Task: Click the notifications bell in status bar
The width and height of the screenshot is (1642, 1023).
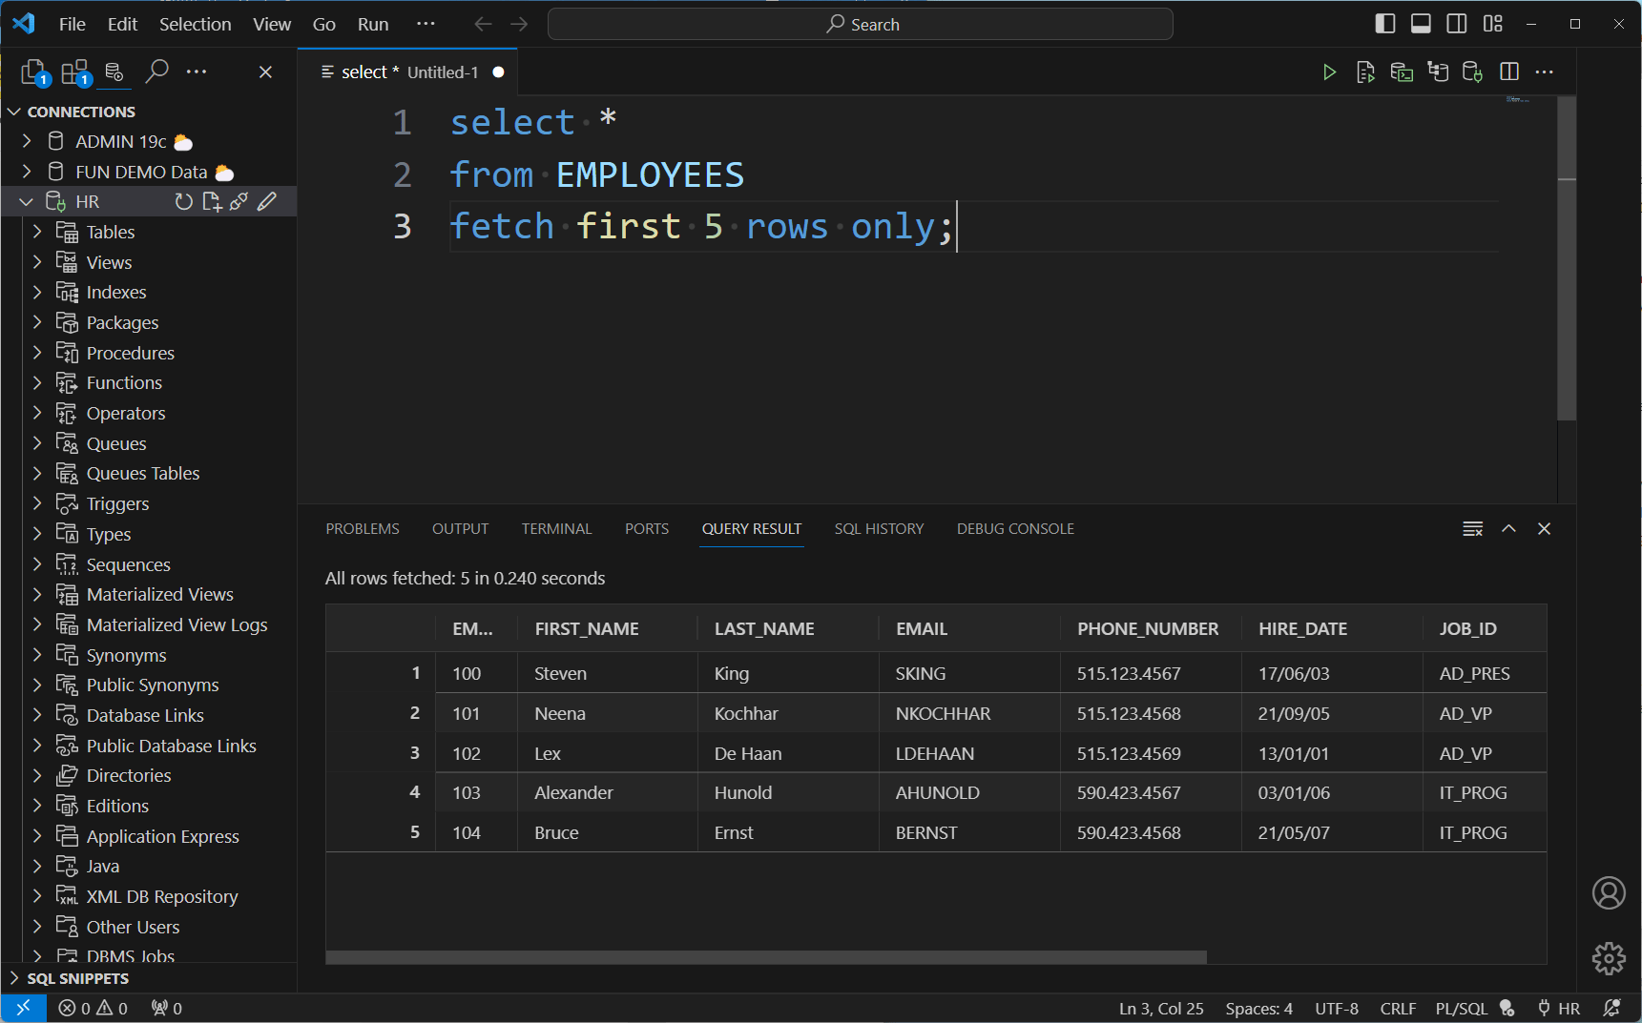Action: point(1612,1008)
